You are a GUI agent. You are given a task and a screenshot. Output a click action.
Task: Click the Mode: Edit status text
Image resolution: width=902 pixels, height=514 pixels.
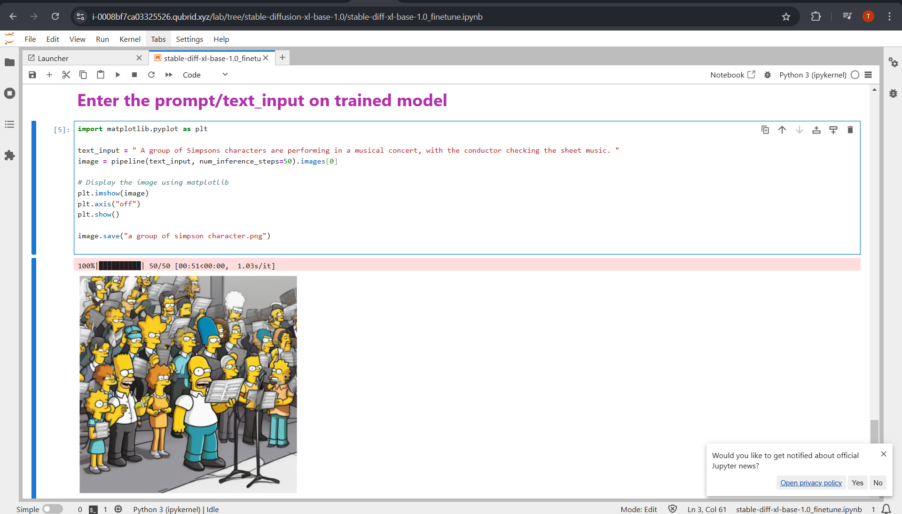[638, 509]
